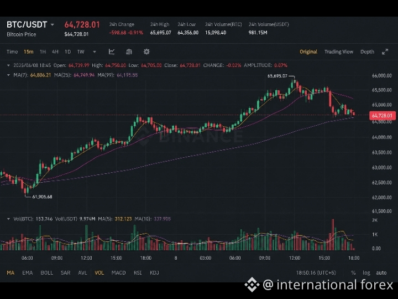
Task: Click the Bitcoin Price label
Action: point(22,34)
